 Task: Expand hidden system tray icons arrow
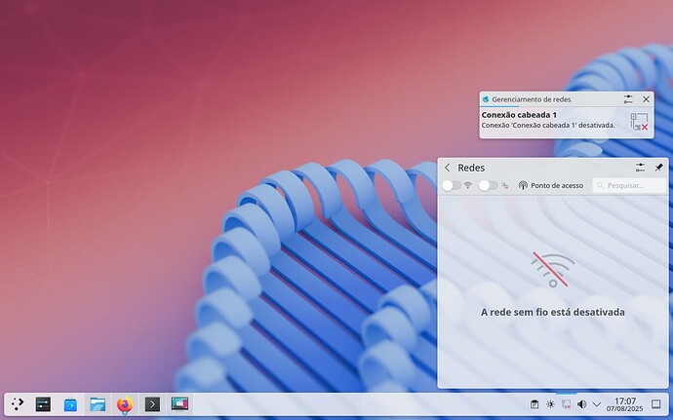(x=597, y=403)
